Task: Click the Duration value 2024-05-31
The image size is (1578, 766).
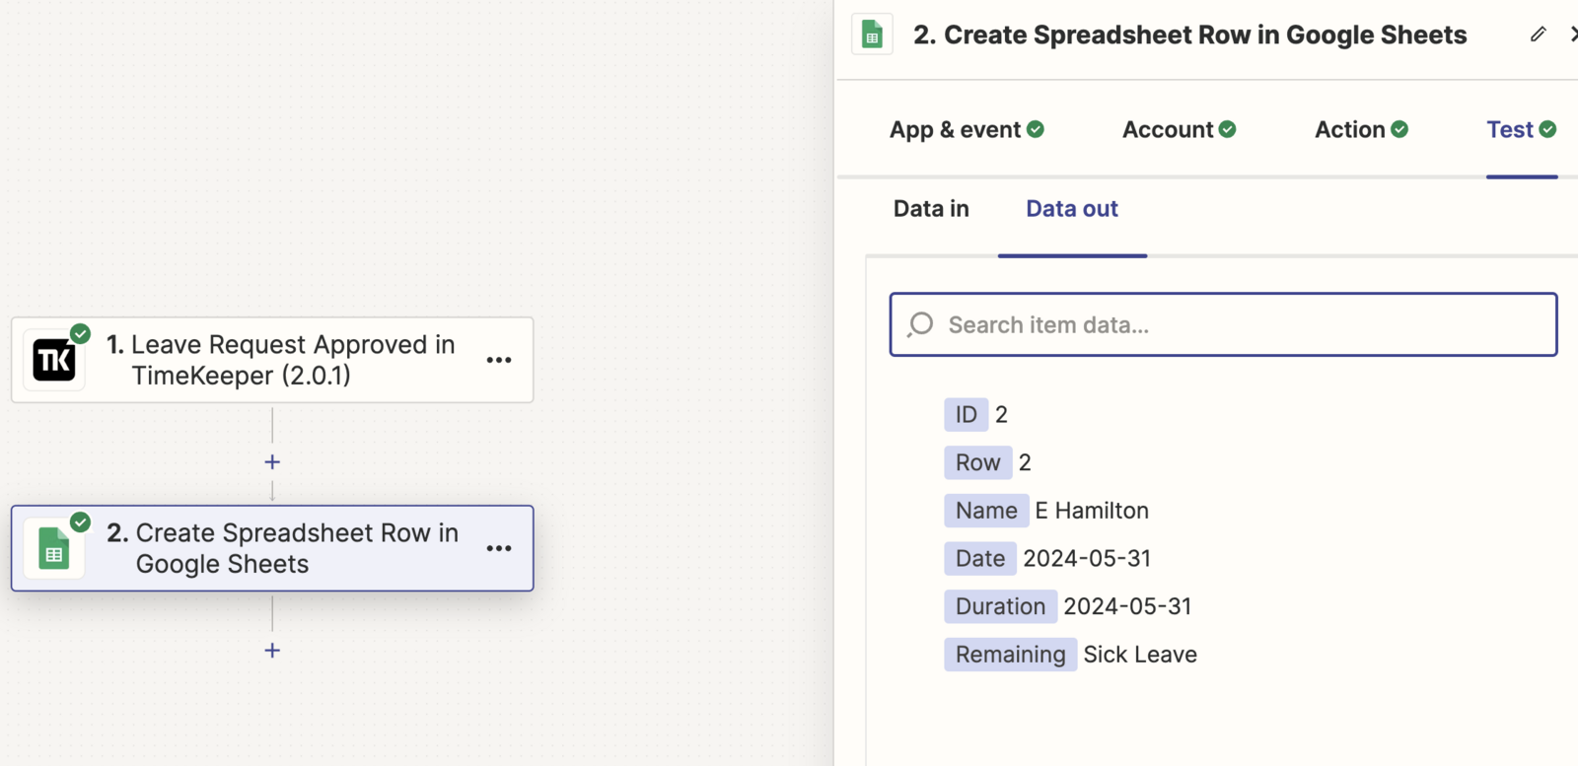Action: click(1127, 606)
